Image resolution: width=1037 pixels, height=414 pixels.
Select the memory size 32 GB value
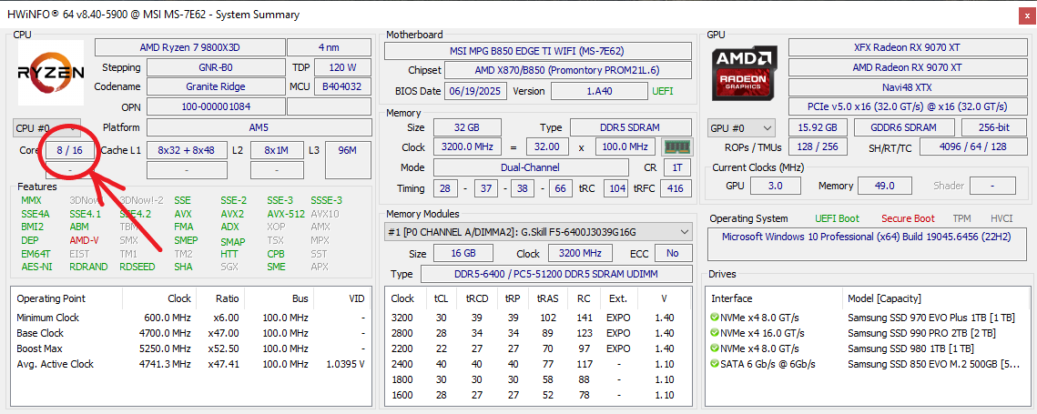(x=467, y=127)
